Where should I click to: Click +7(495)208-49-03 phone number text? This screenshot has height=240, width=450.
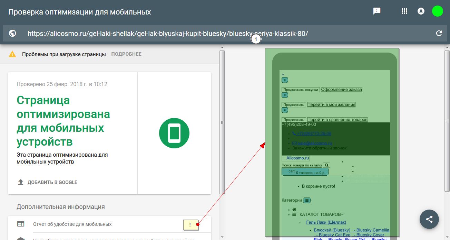[x=299, y=124]
